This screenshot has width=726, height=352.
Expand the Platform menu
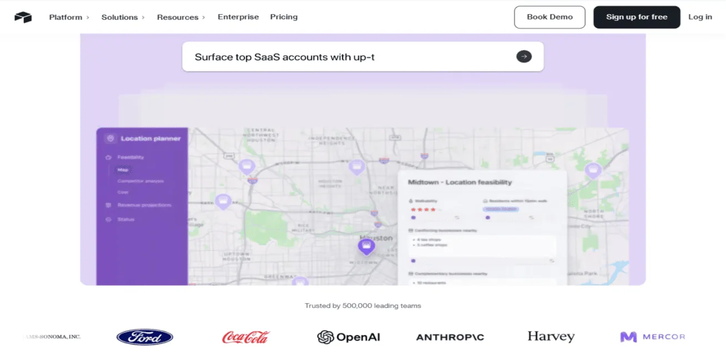(x=69, y=17)
